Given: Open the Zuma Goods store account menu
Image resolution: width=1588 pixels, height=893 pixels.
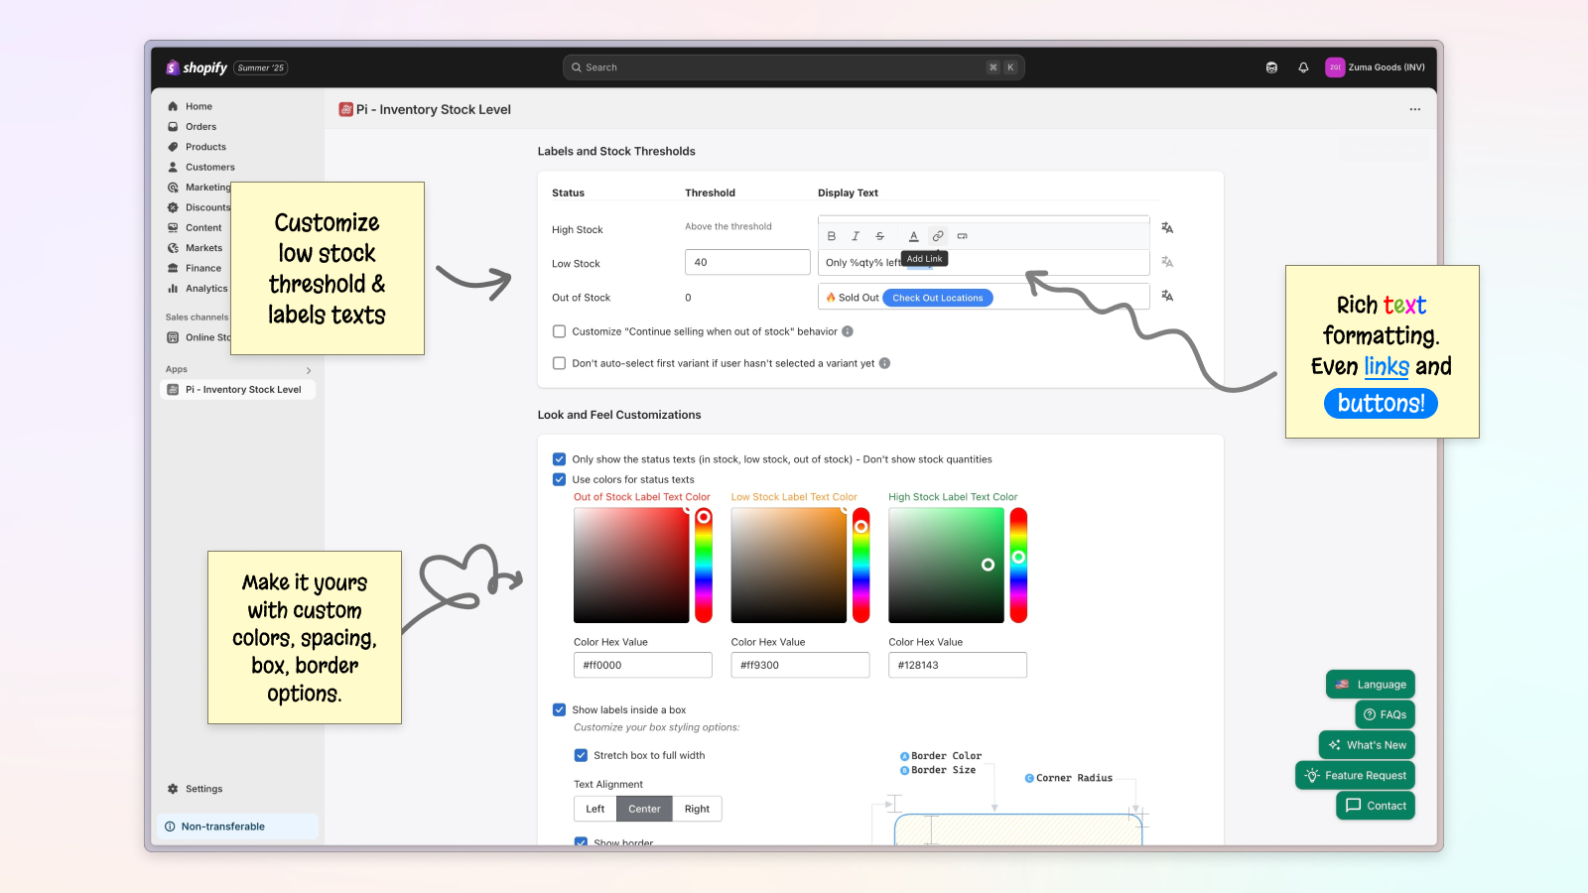Looking at the screenshot, I should pyautogui.click(x=1376, y=67).
